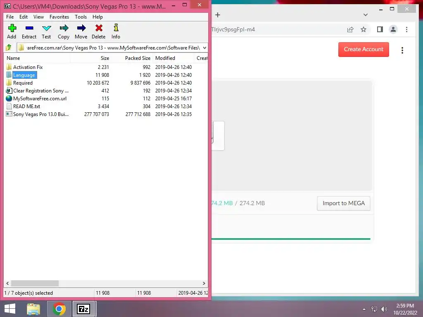This screenshot has height=317, width=423.
Task: Sort by Packed Size column header
Action: [132, 58]
